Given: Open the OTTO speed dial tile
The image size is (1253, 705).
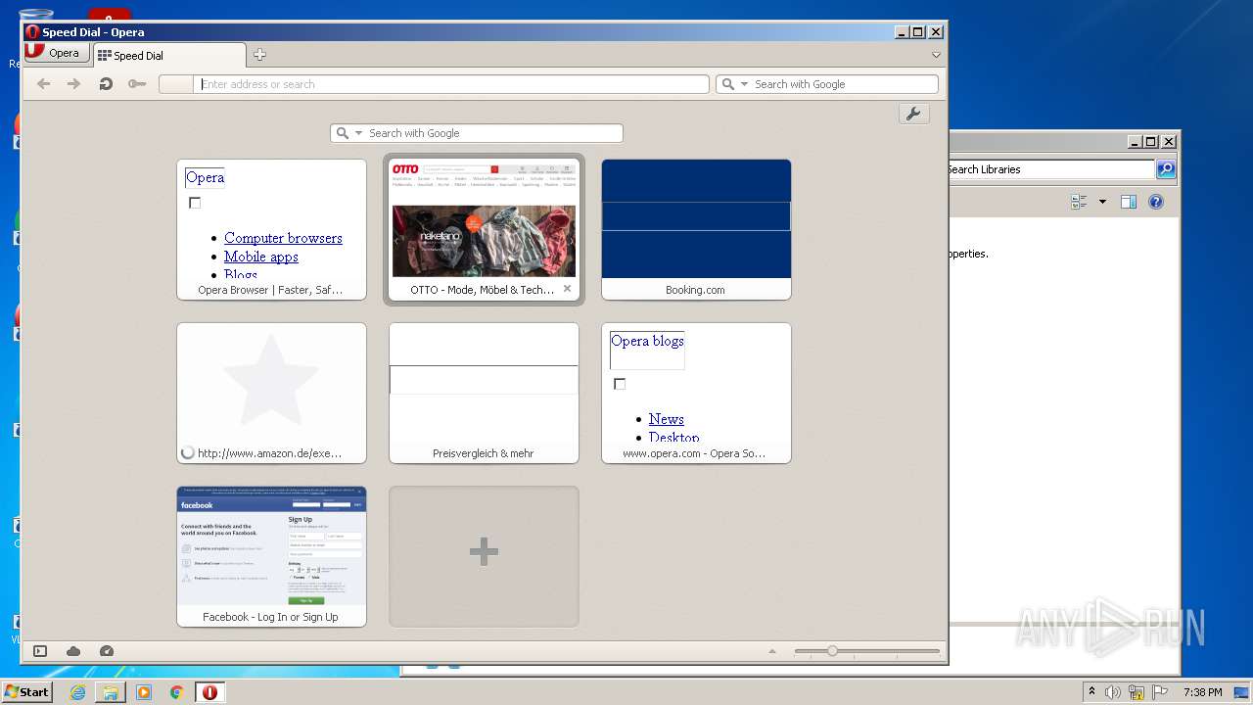Looking at the screenshot, I should coord(484,229).
